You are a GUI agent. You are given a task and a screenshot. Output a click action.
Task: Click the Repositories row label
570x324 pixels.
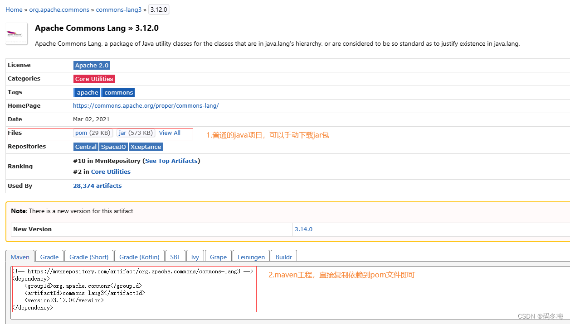coord(27,147)
